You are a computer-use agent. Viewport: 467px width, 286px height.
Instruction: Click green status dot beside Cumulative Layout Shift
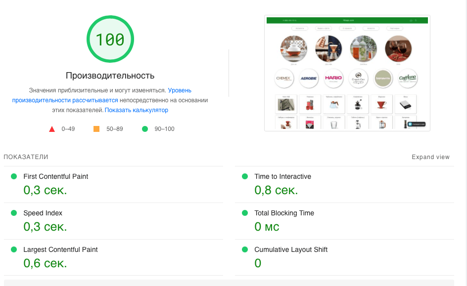coord(244,249)
